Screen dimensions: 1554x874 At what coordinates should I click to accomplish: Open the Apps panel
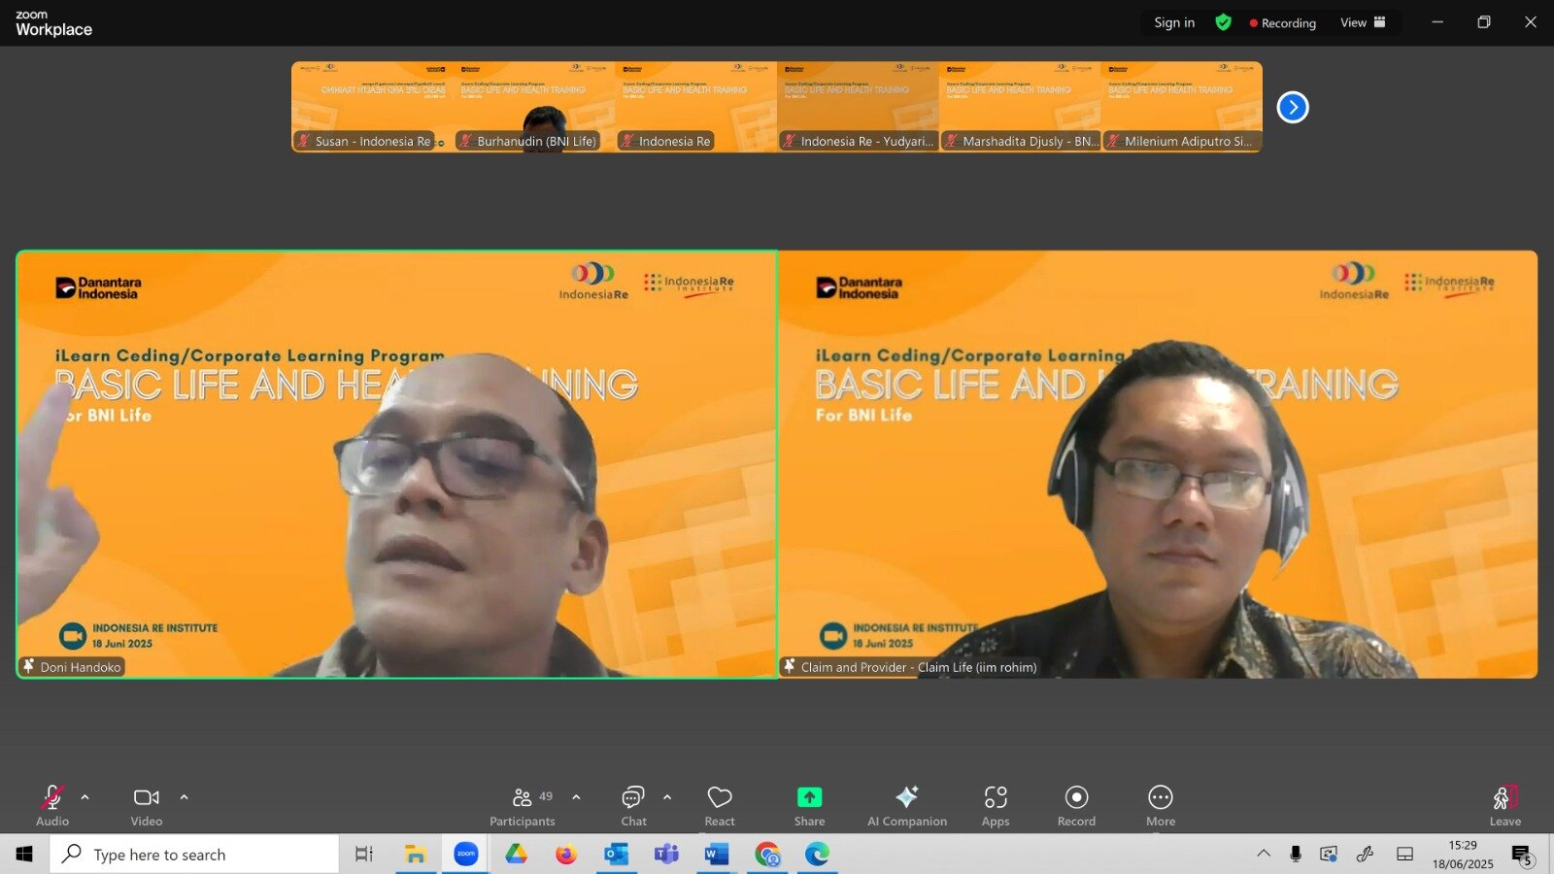[996, 806]
